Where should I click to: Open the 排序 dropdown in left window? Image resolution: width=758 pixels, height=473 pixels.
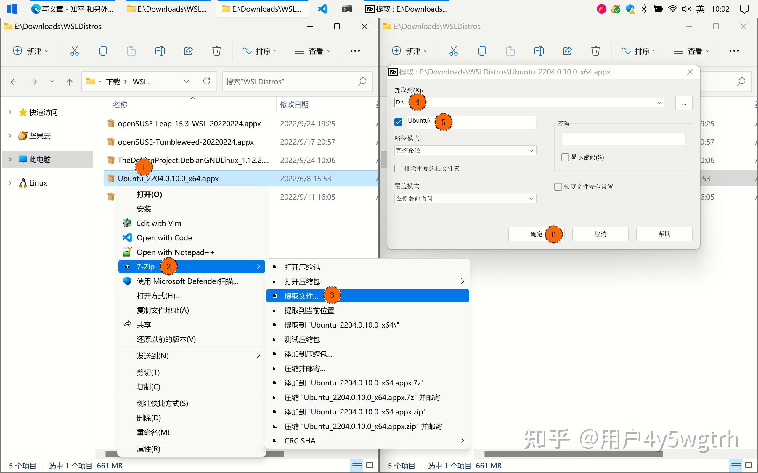(x=260, y=51)
